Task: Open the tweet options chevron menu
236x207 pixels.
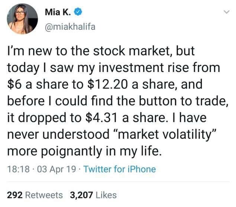Action: [226, 12]
